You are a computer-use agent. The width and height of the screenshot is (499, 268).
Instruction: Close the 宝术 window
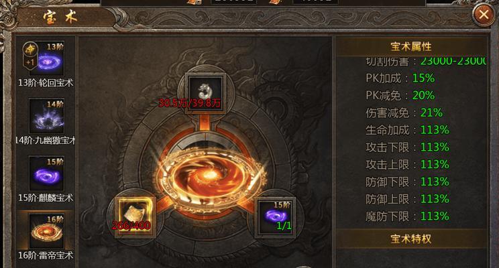pos(484,14)
